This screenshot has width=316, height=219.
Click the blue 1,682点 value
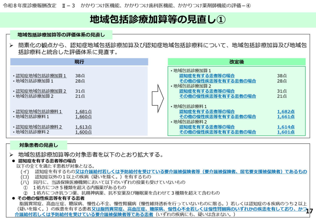pyautogui.click(x=285, y=112)
